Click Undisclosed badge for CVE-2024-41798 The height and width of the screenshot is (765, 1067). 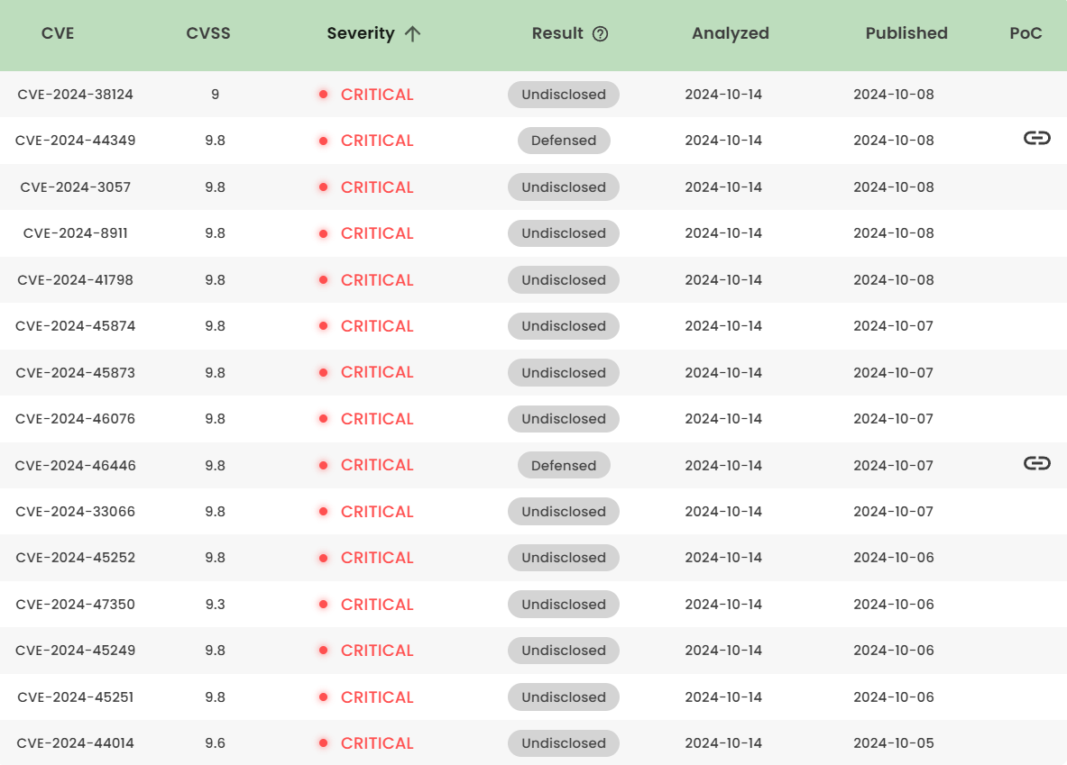[564, 280]
